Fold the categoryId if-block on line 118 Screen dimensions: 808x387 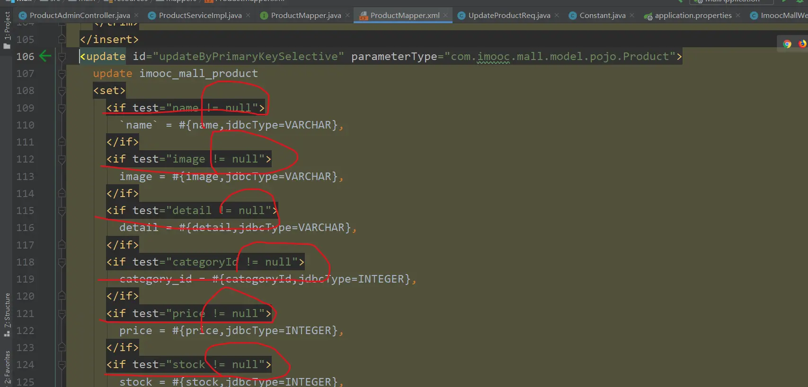[62, 262]
